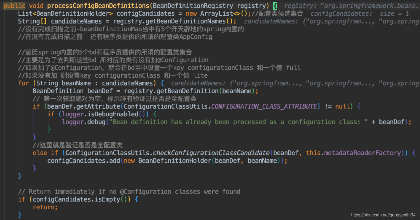Click the debug hint "configCandidates: size = 1"
Image resolution: width=420 pixels, height=220 pixels.
pos(360,14)
